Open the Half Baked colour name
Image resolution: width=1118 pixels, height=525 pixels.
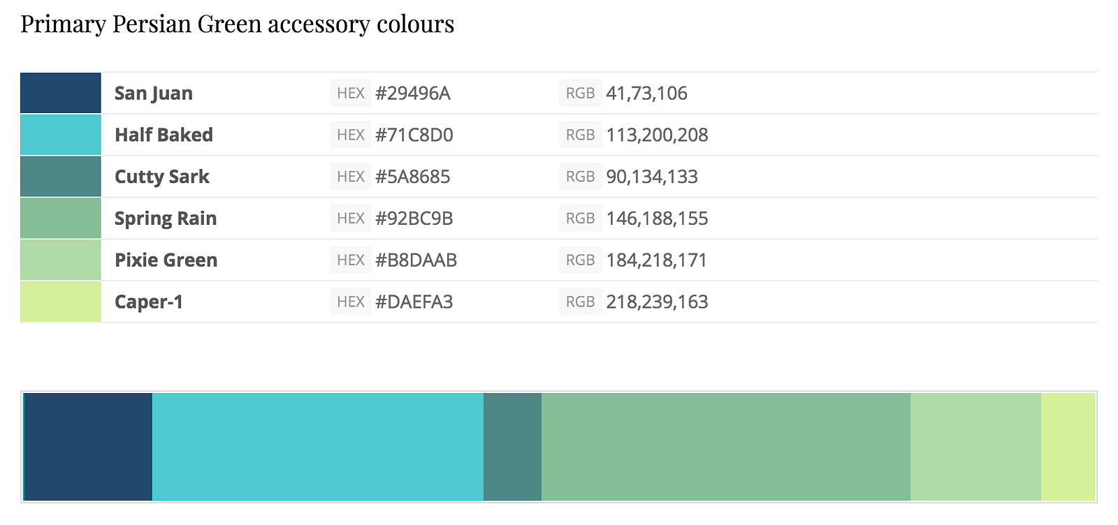pyautogui.click(x=164, y=135)
